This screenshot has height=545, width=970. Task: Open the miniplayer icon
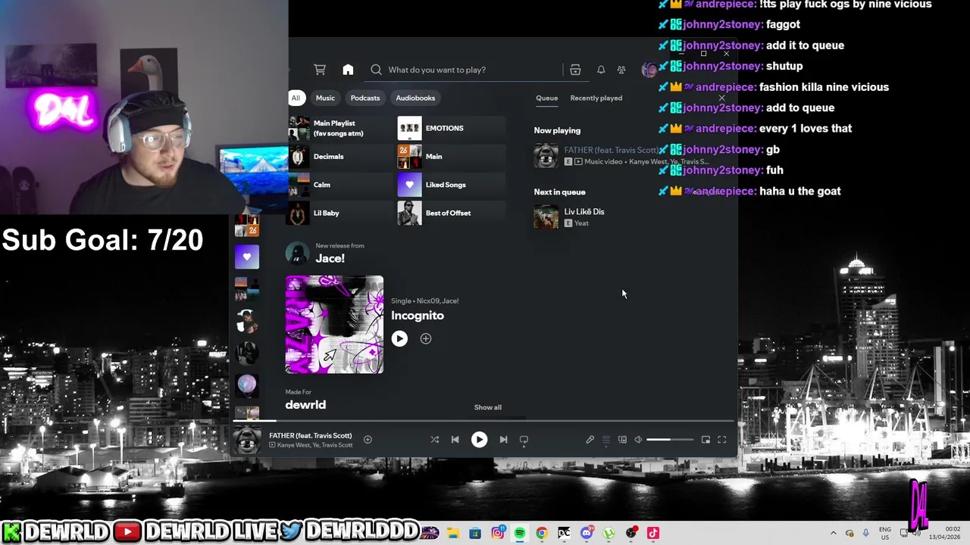coord(706,440)
